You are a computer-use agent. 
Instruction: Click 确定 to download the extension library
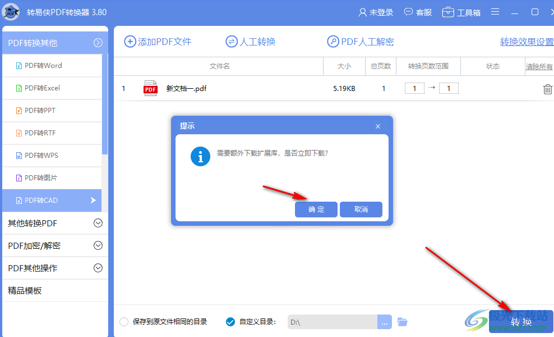click(x=316, y=210)
